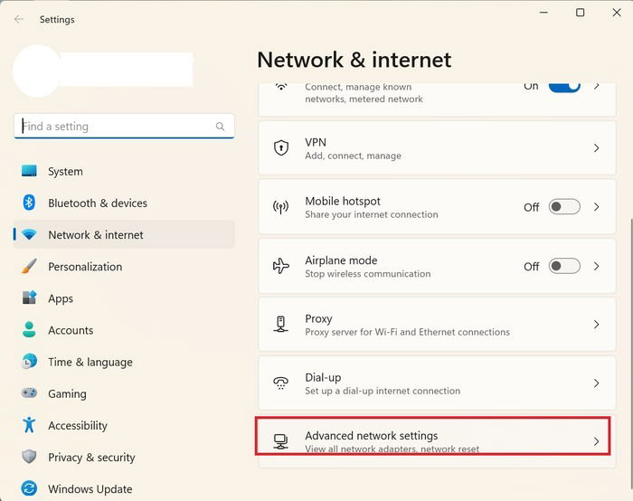The width and height of the screenshot is (633, 501).
Task: Click the Advanced network settings monitor icon
Action: pos(281,441)
